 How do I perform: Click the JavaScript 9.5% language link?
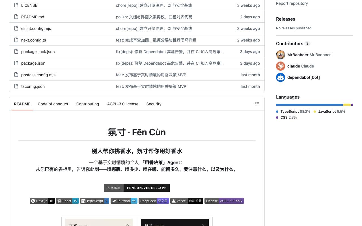(x=329, y=112)
